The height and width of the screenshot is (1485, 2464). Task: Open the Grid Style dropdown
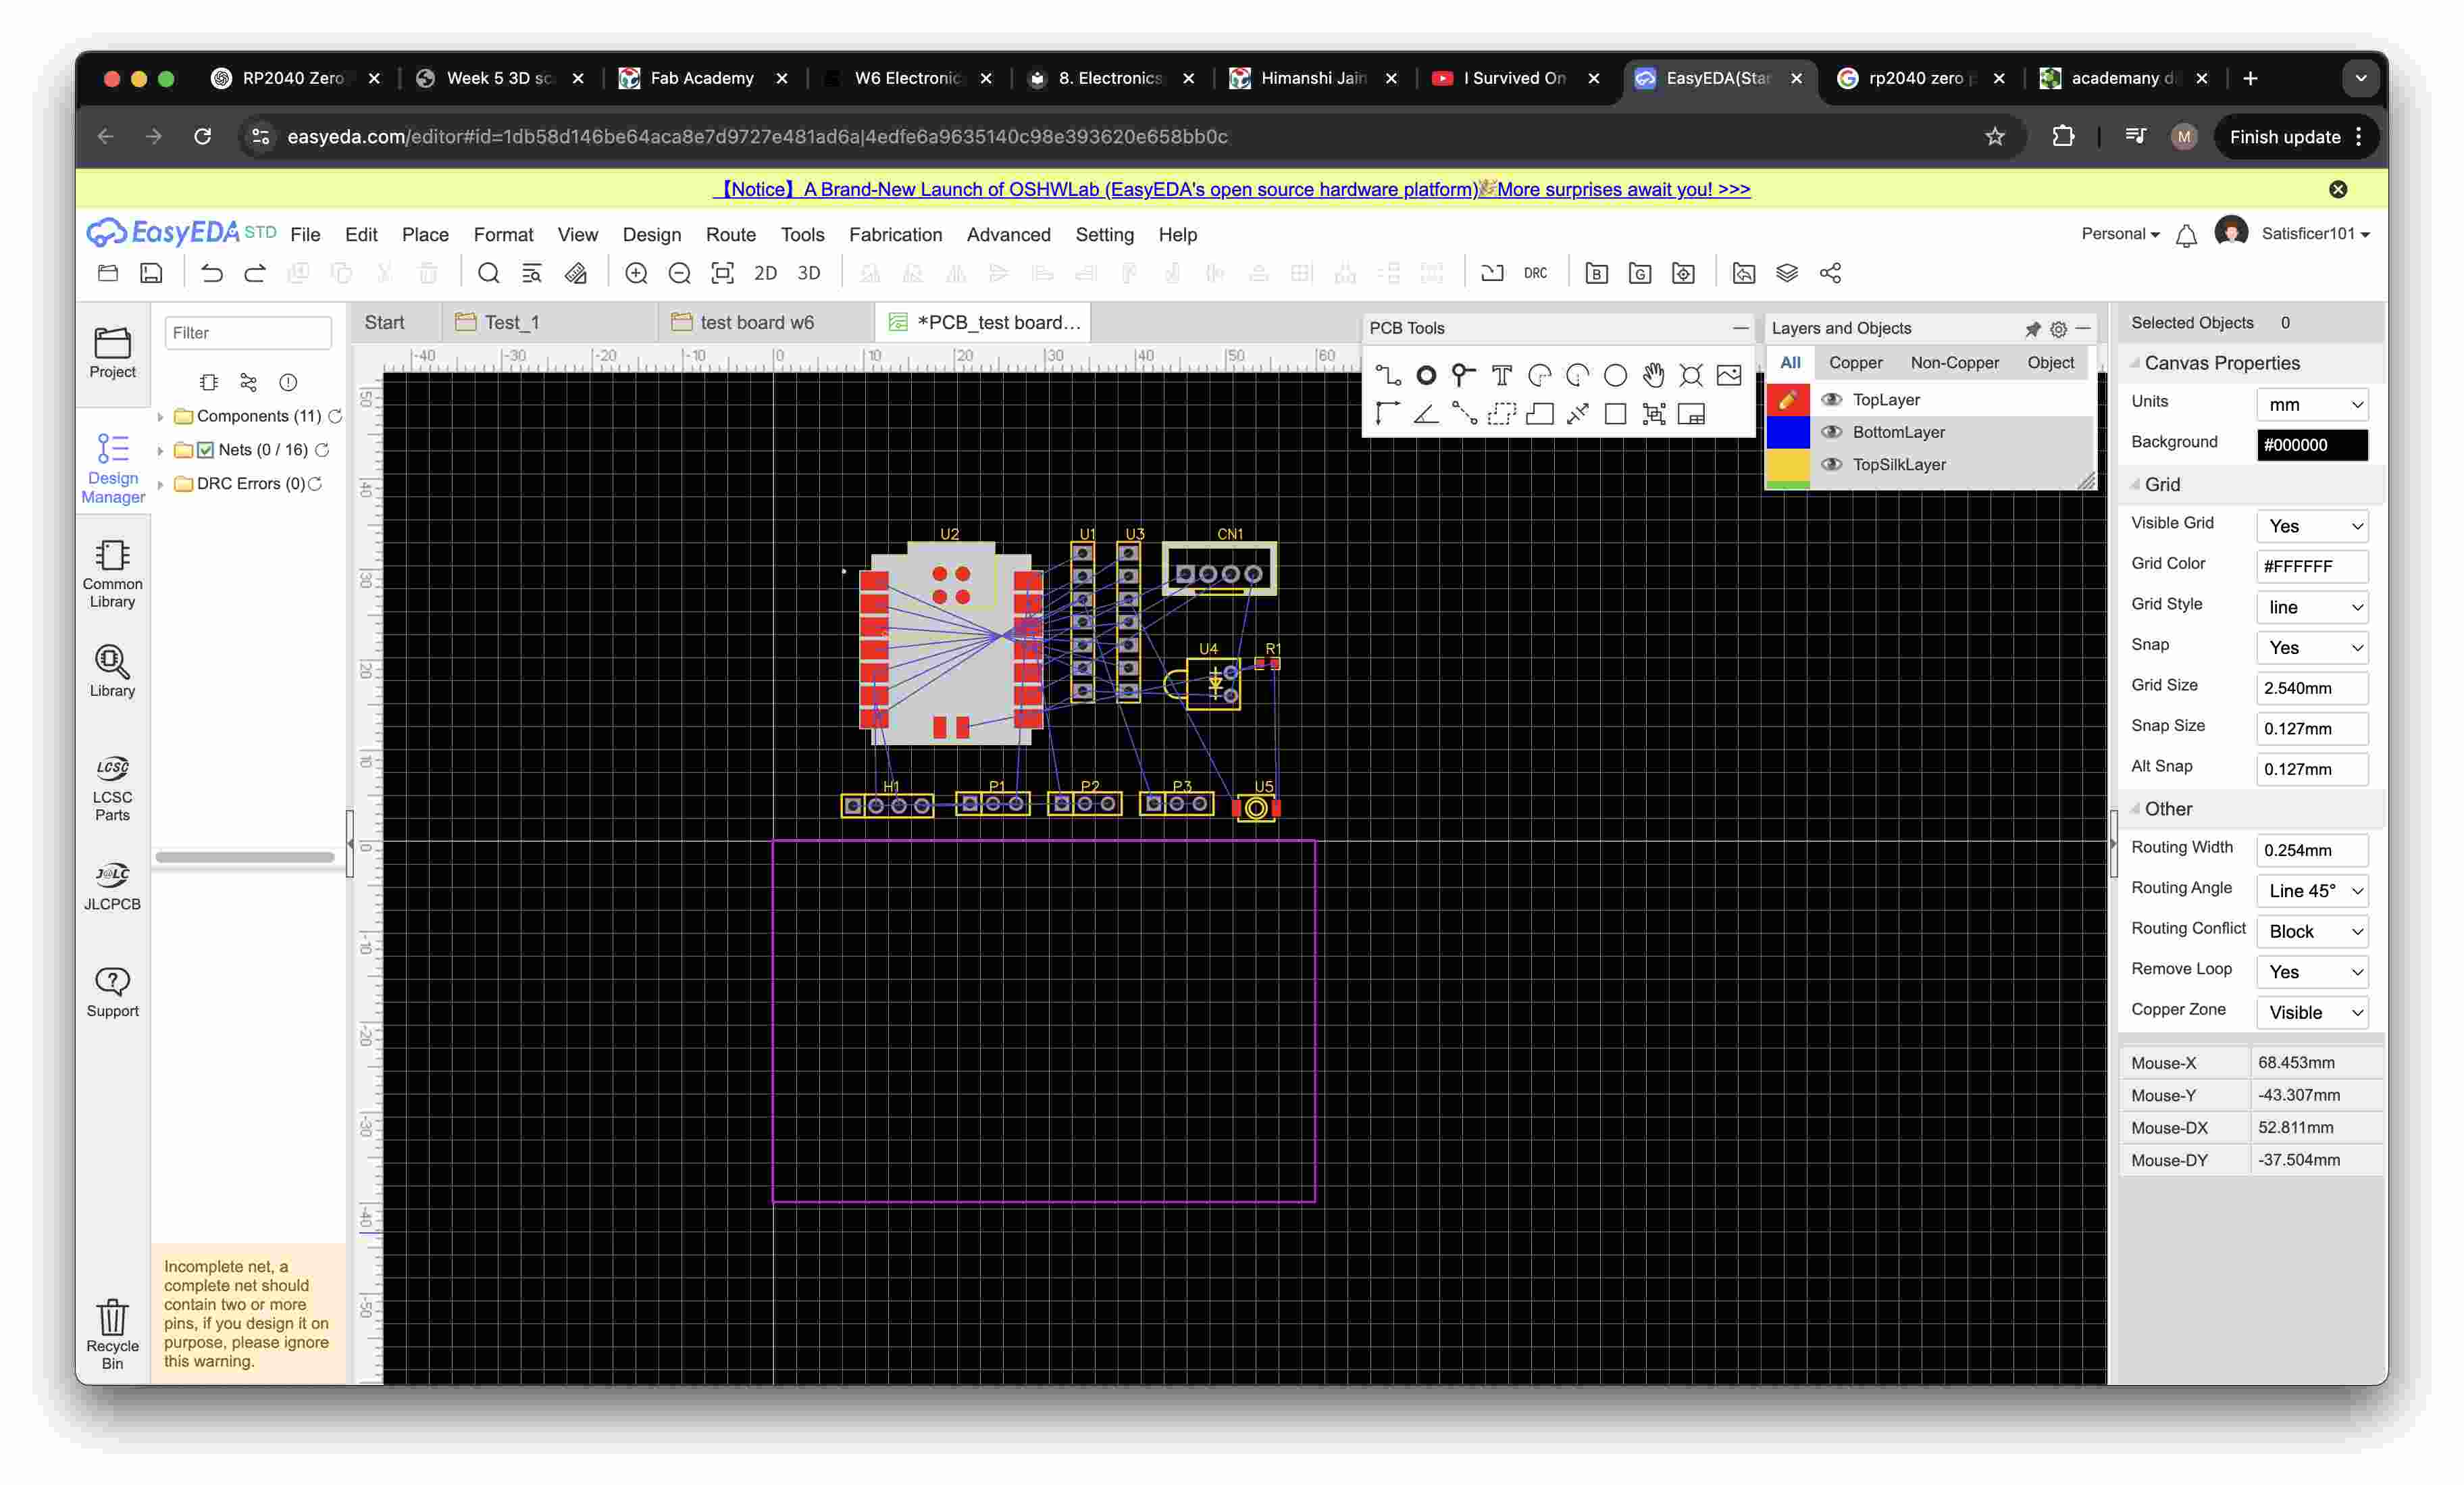[x=2312, y=607]
